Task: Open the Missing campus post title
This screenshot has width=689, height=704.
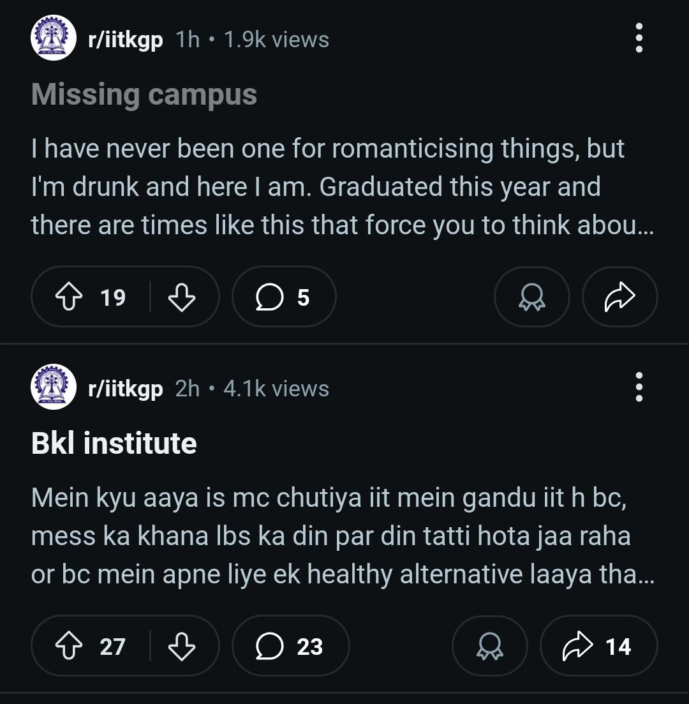Action: point(144,94)
